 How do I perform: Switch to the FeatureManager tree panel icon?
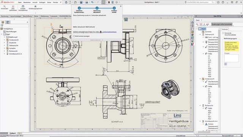pyautogui.click(x=3, y=22)
